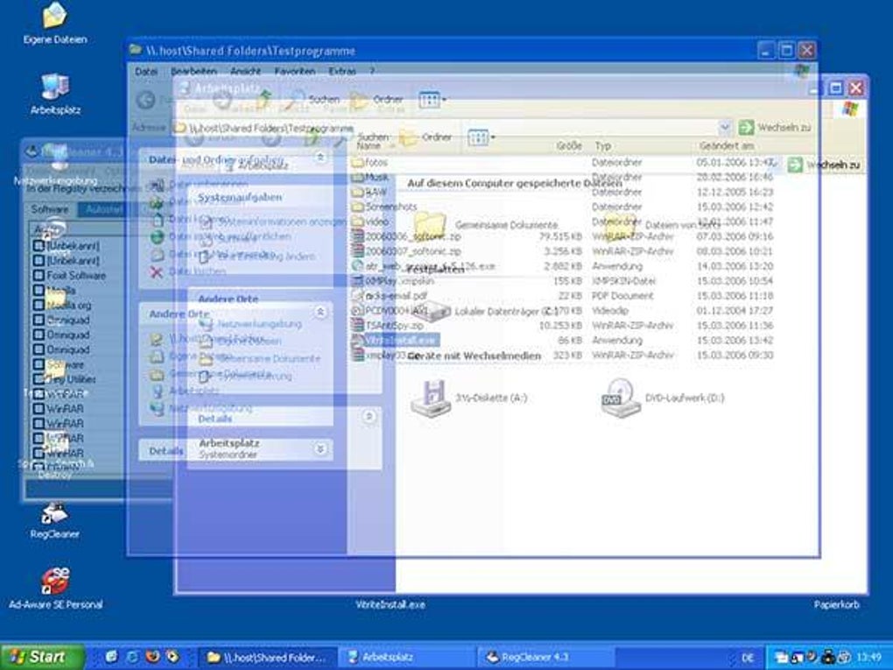Image resolution: width=893 pixels, height=670 pixels.
Task: Select the 3½-Diskette (A:) drive
Action: [469, 398]
